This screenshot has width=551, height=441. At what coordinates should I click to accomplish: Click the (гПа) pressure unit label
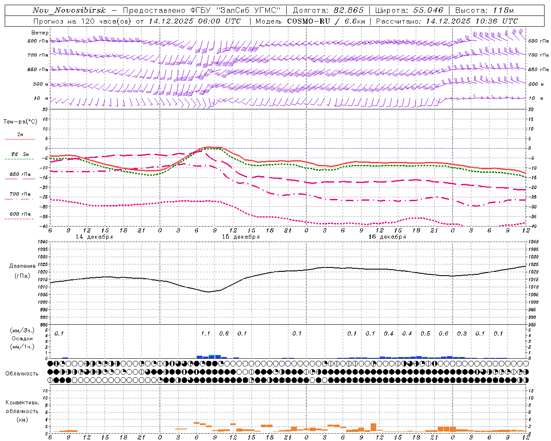22,276
